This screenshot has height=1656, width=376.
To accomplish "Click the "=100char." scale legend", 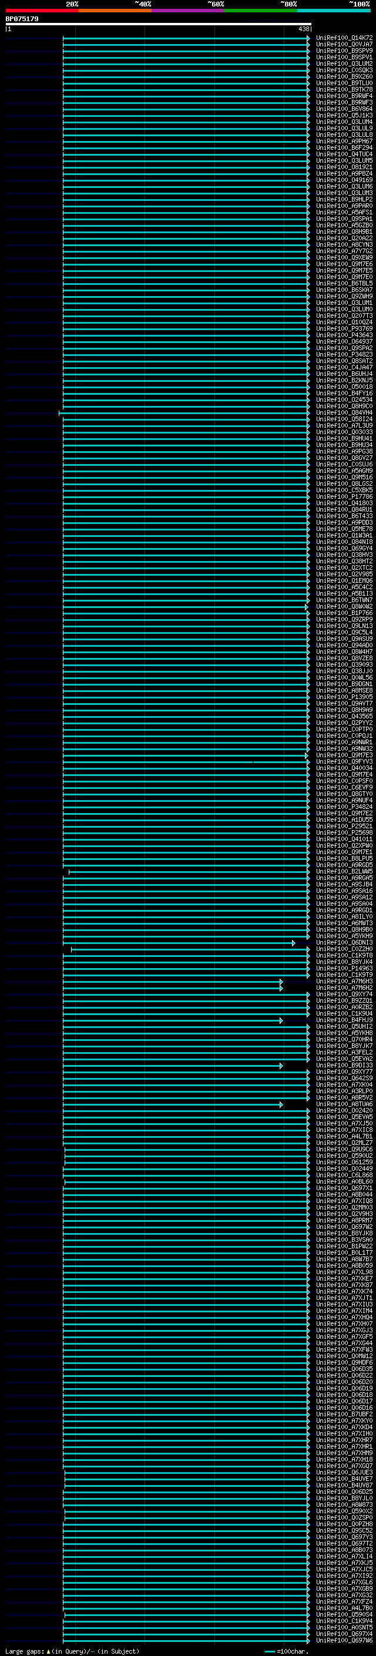I will [287, 1651].
